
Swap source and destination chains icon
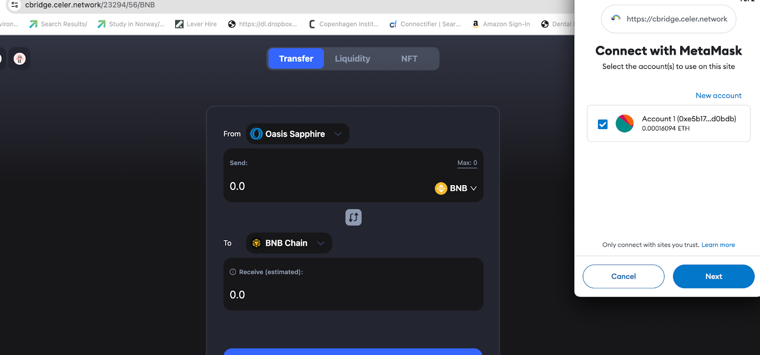[353, 217]
